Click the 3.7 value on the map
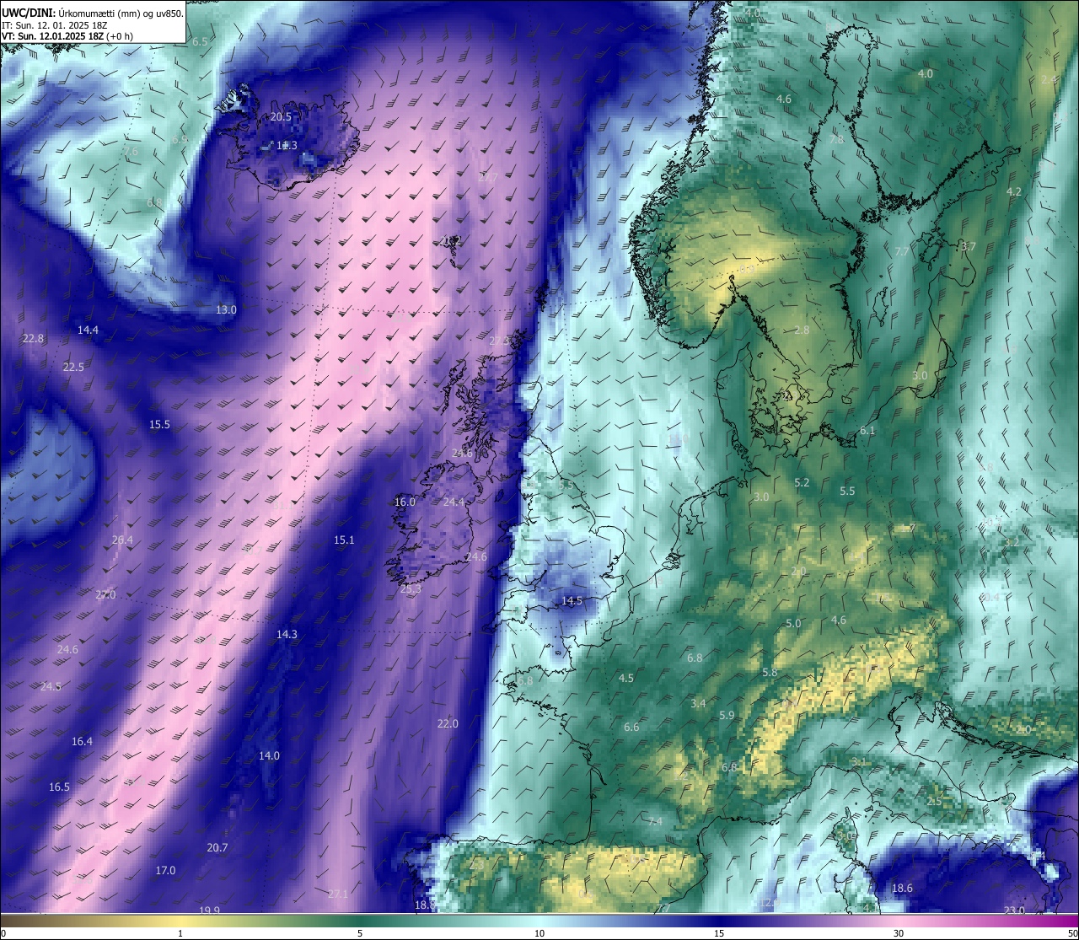The height and width of the screenshot is (940, 1079). point(968,247)
